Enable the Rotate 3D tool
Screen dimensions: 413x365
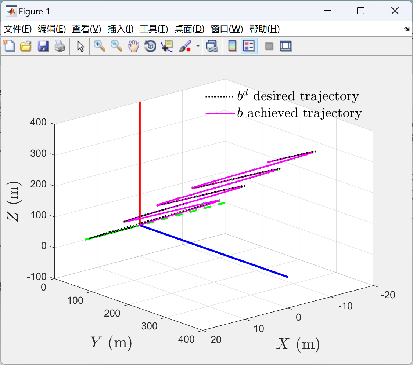click(x=150, y=46)
